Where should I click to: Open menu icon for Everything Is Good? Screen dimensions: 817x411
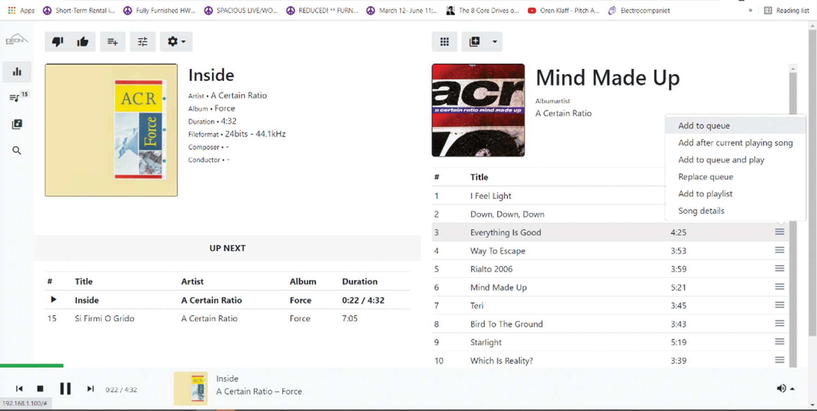[x=780, y=232]
